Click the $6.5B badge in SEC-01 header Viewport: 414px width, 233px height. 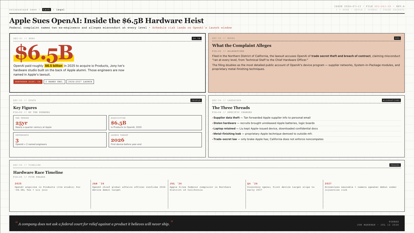coord(197,38)
